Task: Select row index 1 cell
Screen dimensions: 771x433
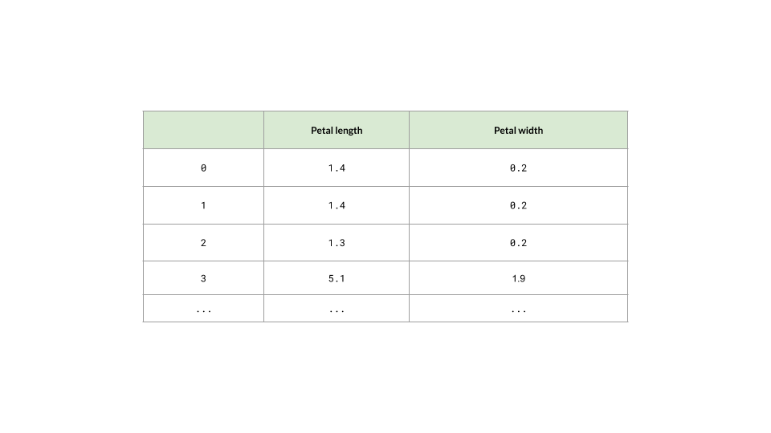Action: 203,205
